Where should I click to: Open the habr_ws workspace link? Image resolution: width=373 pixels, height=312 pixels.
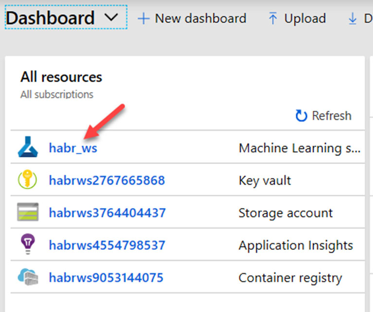[73, 148]
